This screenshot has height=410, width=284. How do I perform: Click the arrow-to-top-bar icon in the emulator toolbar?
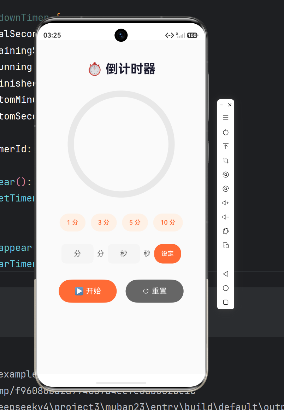coord(226,146)
